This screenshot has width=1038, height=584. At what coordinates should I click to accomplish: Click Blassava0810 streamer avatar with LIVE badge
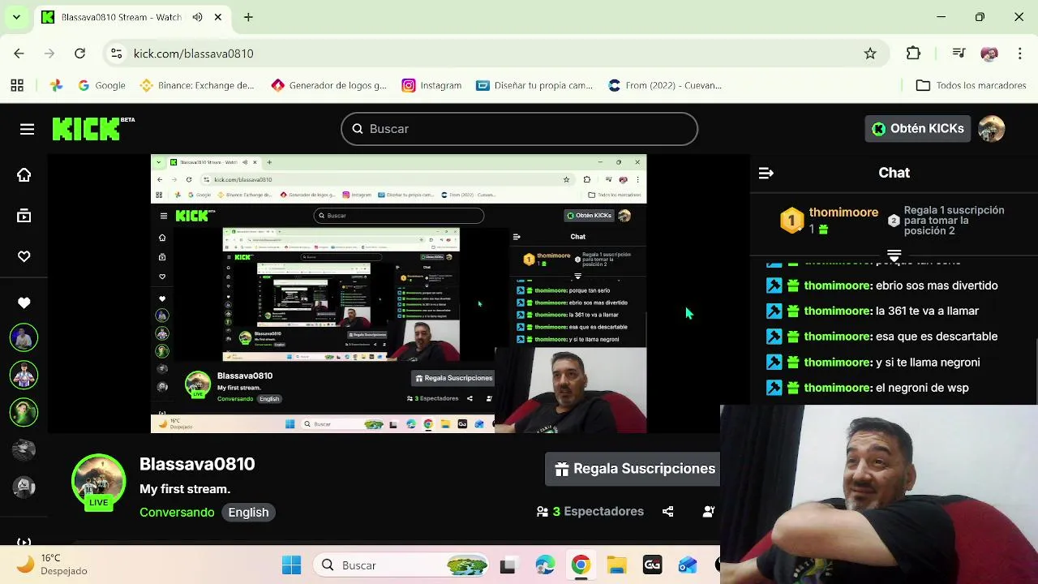[99, 483]
